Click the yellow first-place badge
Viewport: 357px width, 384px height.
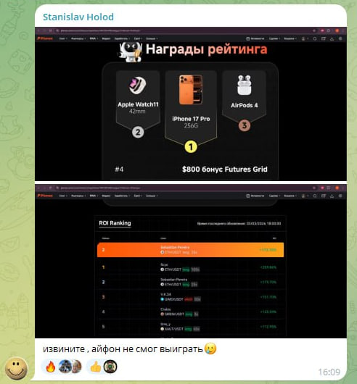[191, 147]
